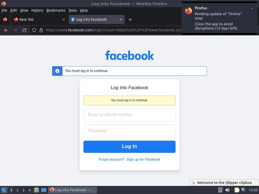Switch to the New Tab tab

39,19
